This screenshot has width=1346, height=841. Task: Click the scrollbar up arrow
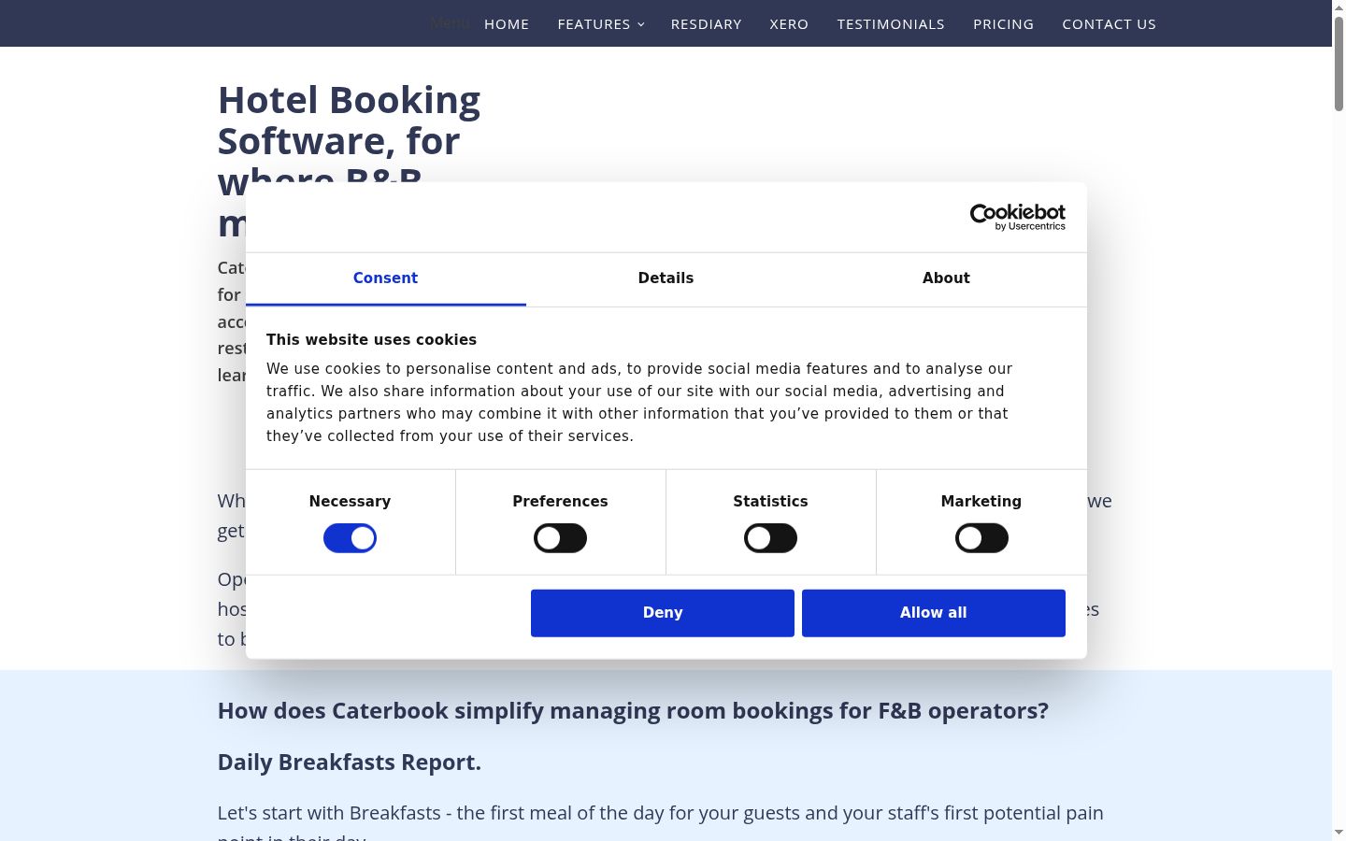[1339, 7]
